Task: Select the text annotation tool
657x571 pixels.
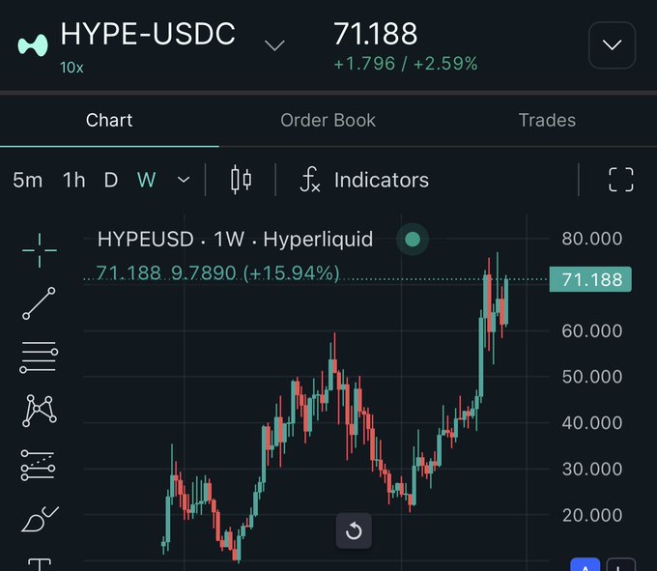Action: click(x=40, y=564)
